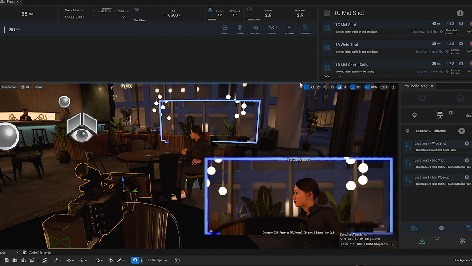
Task: Click the refresh circular arrow icon
Action: (x=437, y=239)
